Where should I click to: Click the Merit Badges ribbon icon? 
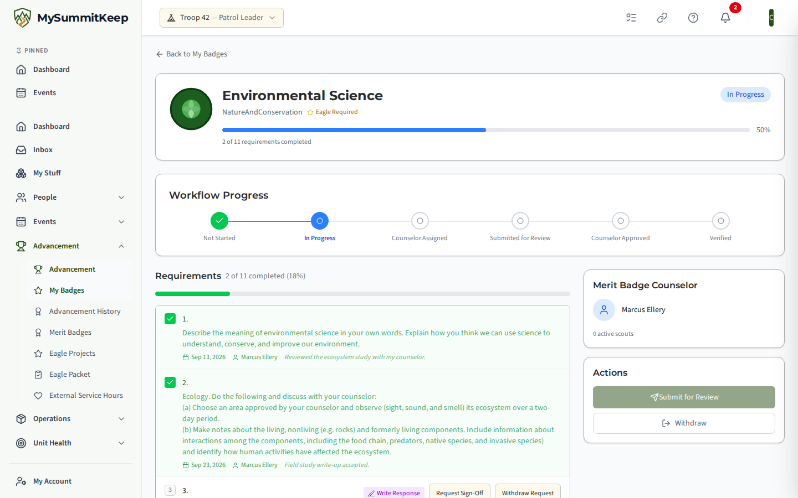point(38,333)
